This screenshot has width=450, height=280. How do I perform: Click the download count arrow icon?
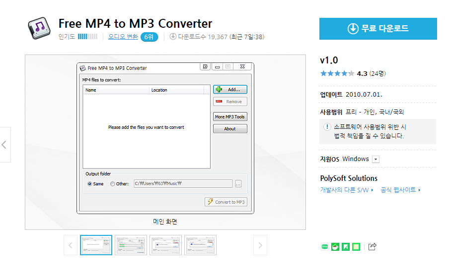173,37
